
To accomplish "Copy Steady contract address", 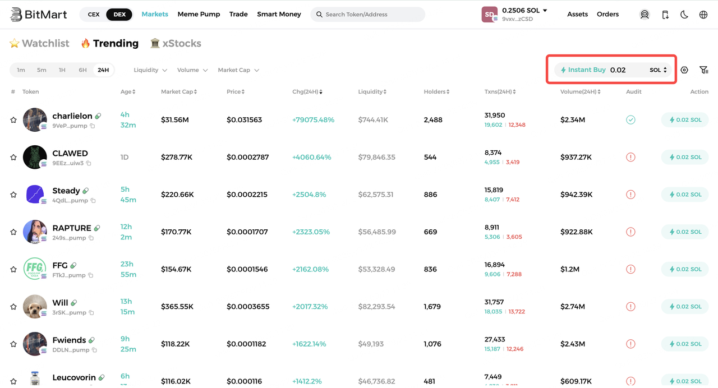I will [x=93, y=201].
